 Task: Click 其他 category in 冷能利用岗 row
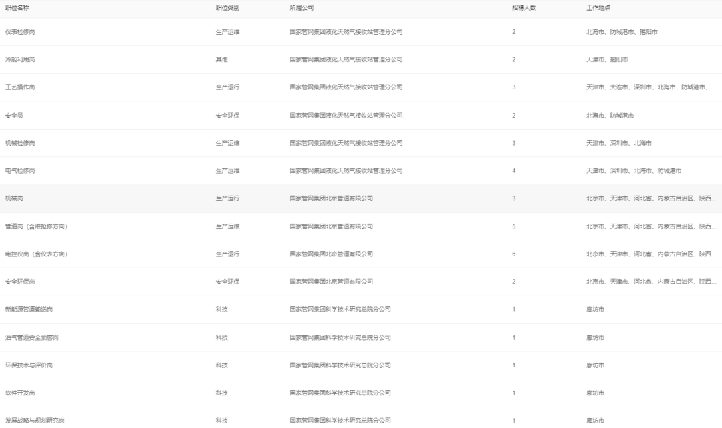click(221, 60)
